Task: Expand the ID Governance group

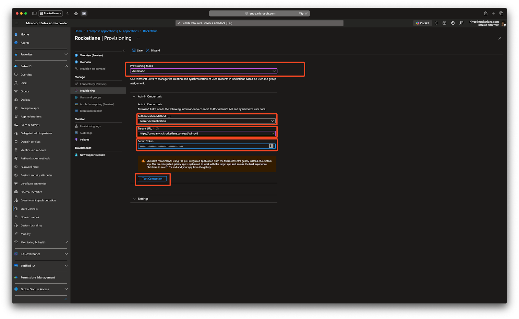Action: click(66, 254)
